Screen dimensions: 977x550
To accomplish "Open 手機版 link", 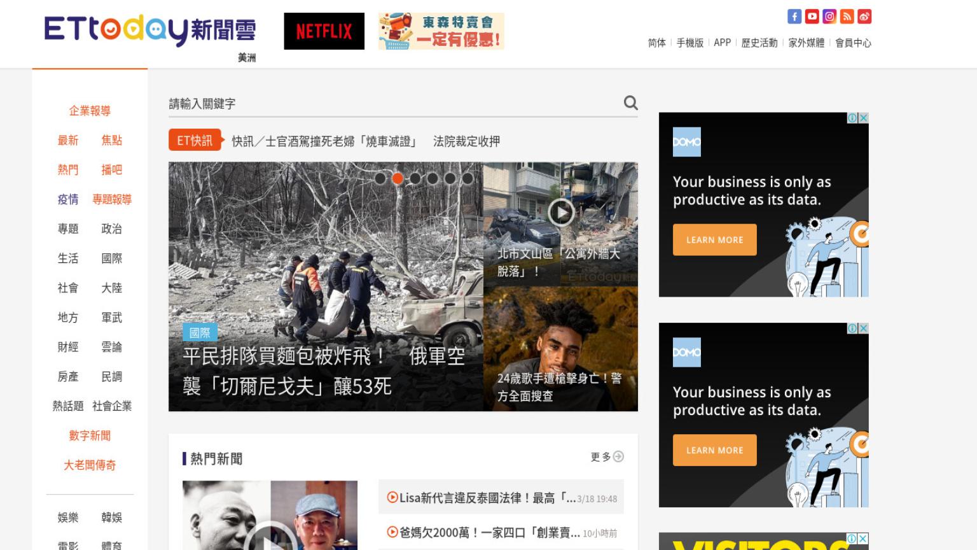I will coord(690,43).
